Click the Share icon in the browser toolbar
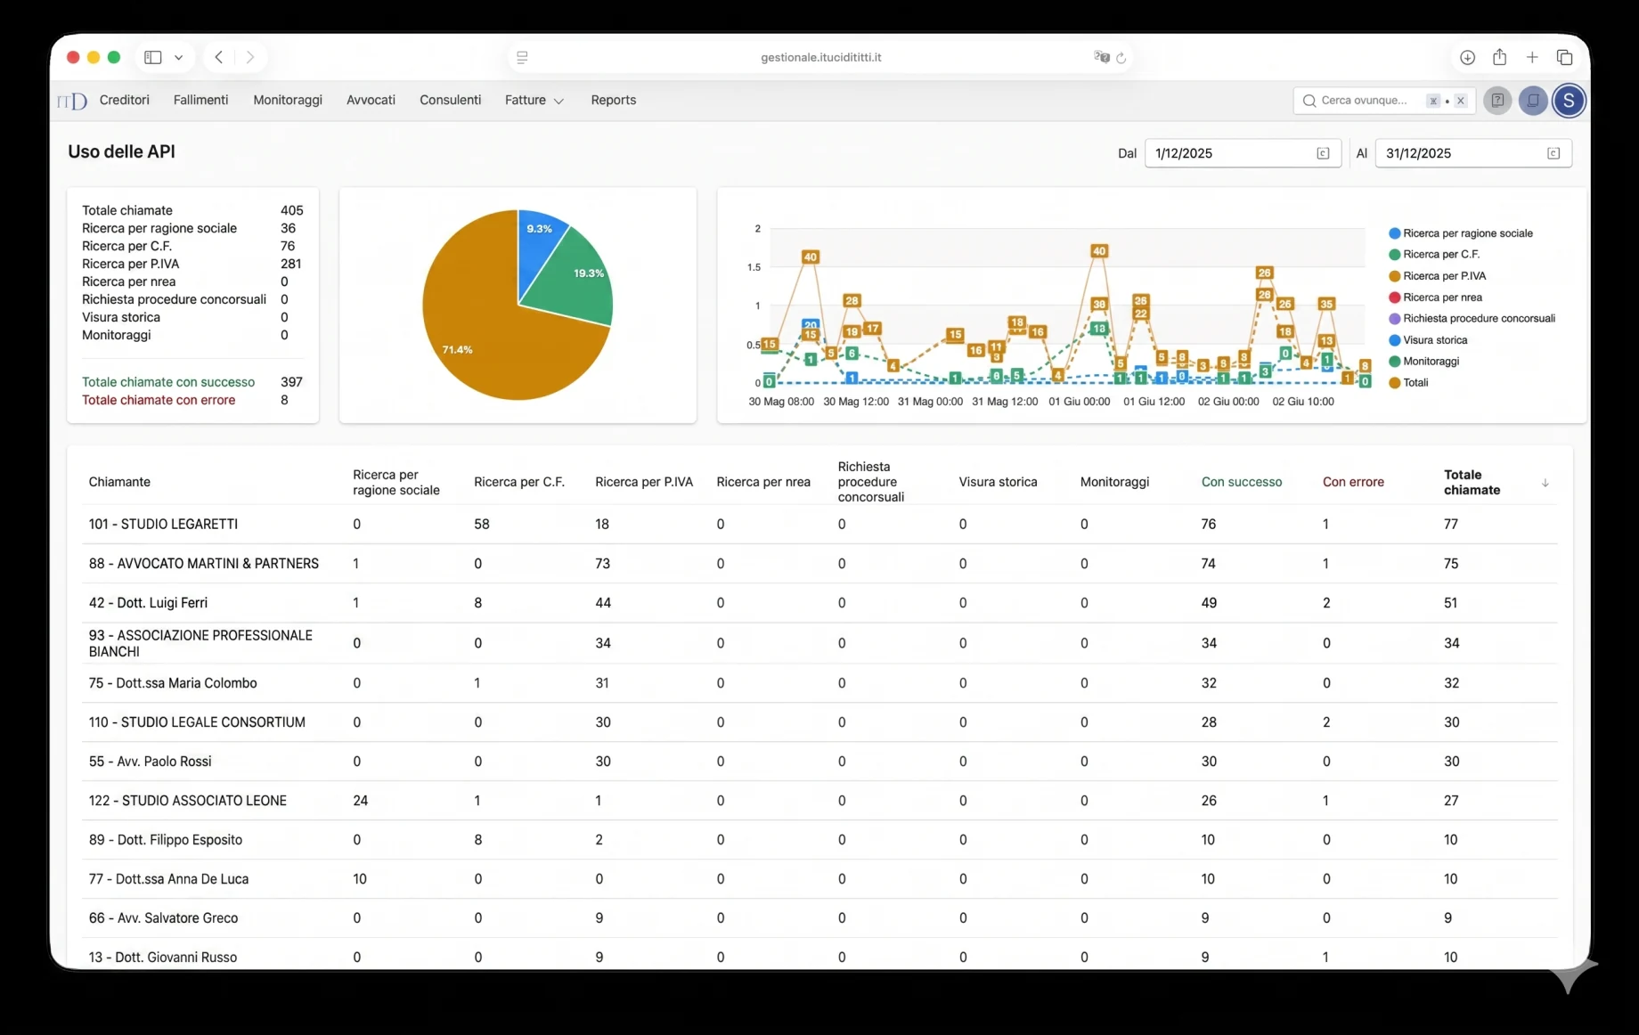Image resolution: width=1639 pixels, height=1035 pixels. (1500, 57)
